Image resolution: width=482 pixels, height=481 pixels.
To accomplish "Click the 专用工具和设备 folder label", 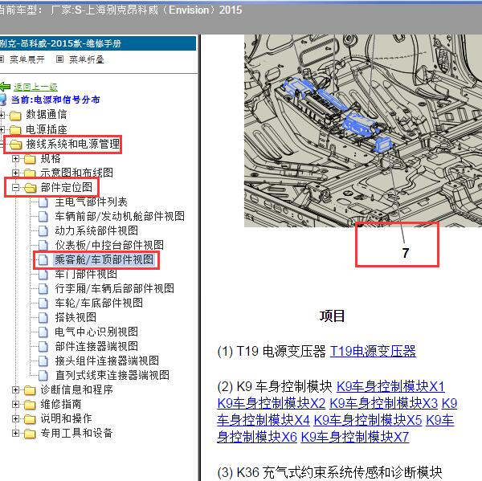I will 76,433.
